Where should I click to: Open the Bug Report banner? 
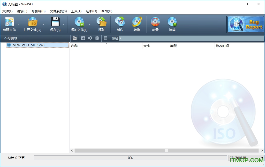point(246,24)
